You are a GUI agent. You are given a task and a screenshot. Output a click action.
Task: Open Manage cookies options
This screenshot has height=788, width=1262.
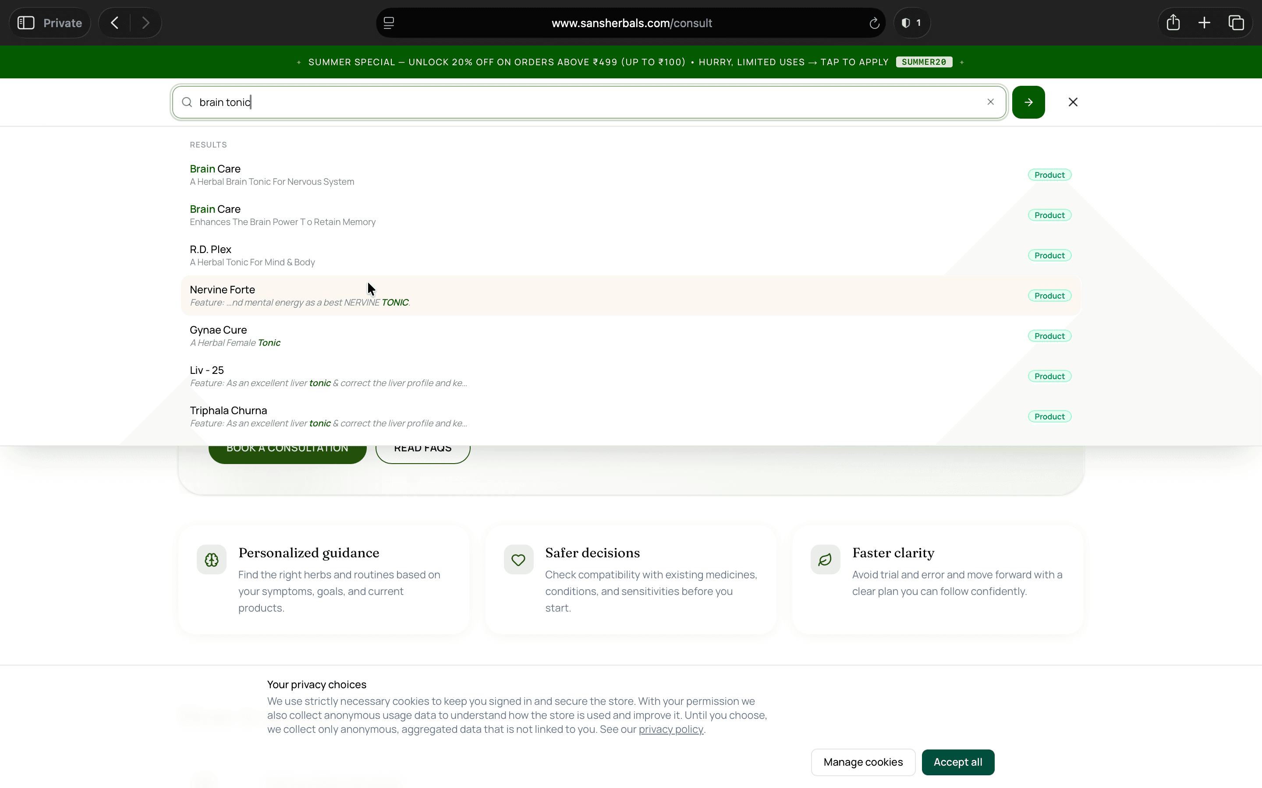click(863, 762)
